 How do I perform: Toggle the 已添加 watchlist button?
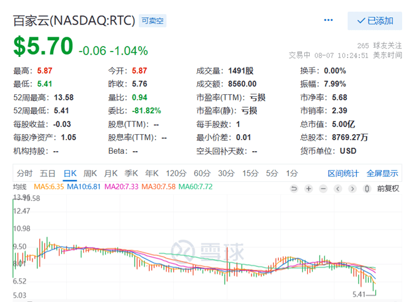tap(375, 21)
